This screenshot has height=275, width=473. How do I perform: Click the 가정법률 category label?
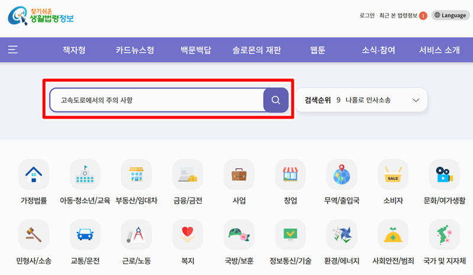click(x=34, y=201)
